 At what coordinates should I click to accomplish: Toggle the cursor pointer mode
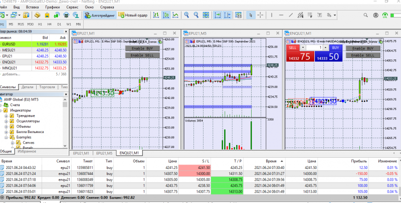tap(251, 15)
